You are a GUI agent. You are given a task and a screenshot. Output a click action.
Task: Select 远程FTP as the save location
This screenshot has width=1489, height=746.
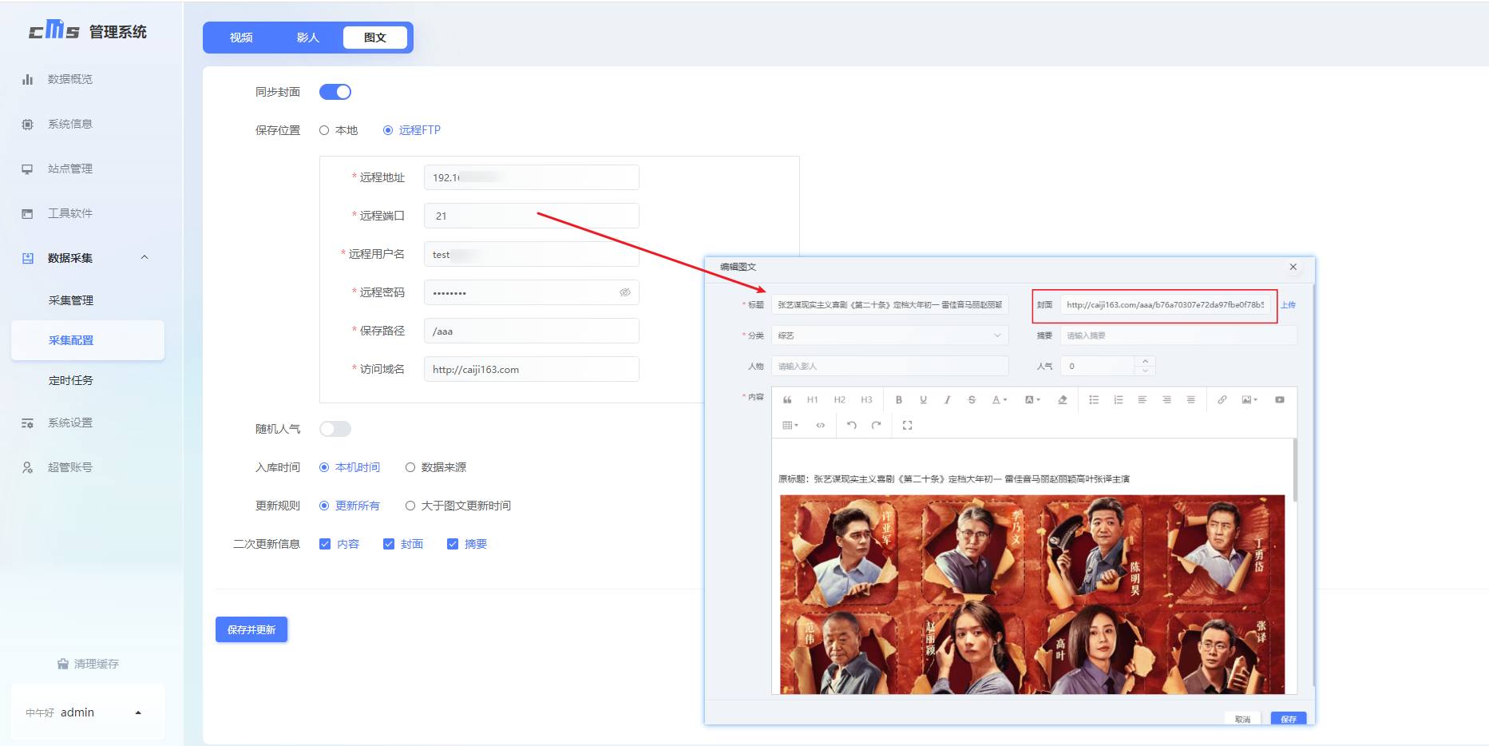tap(412, 130)
